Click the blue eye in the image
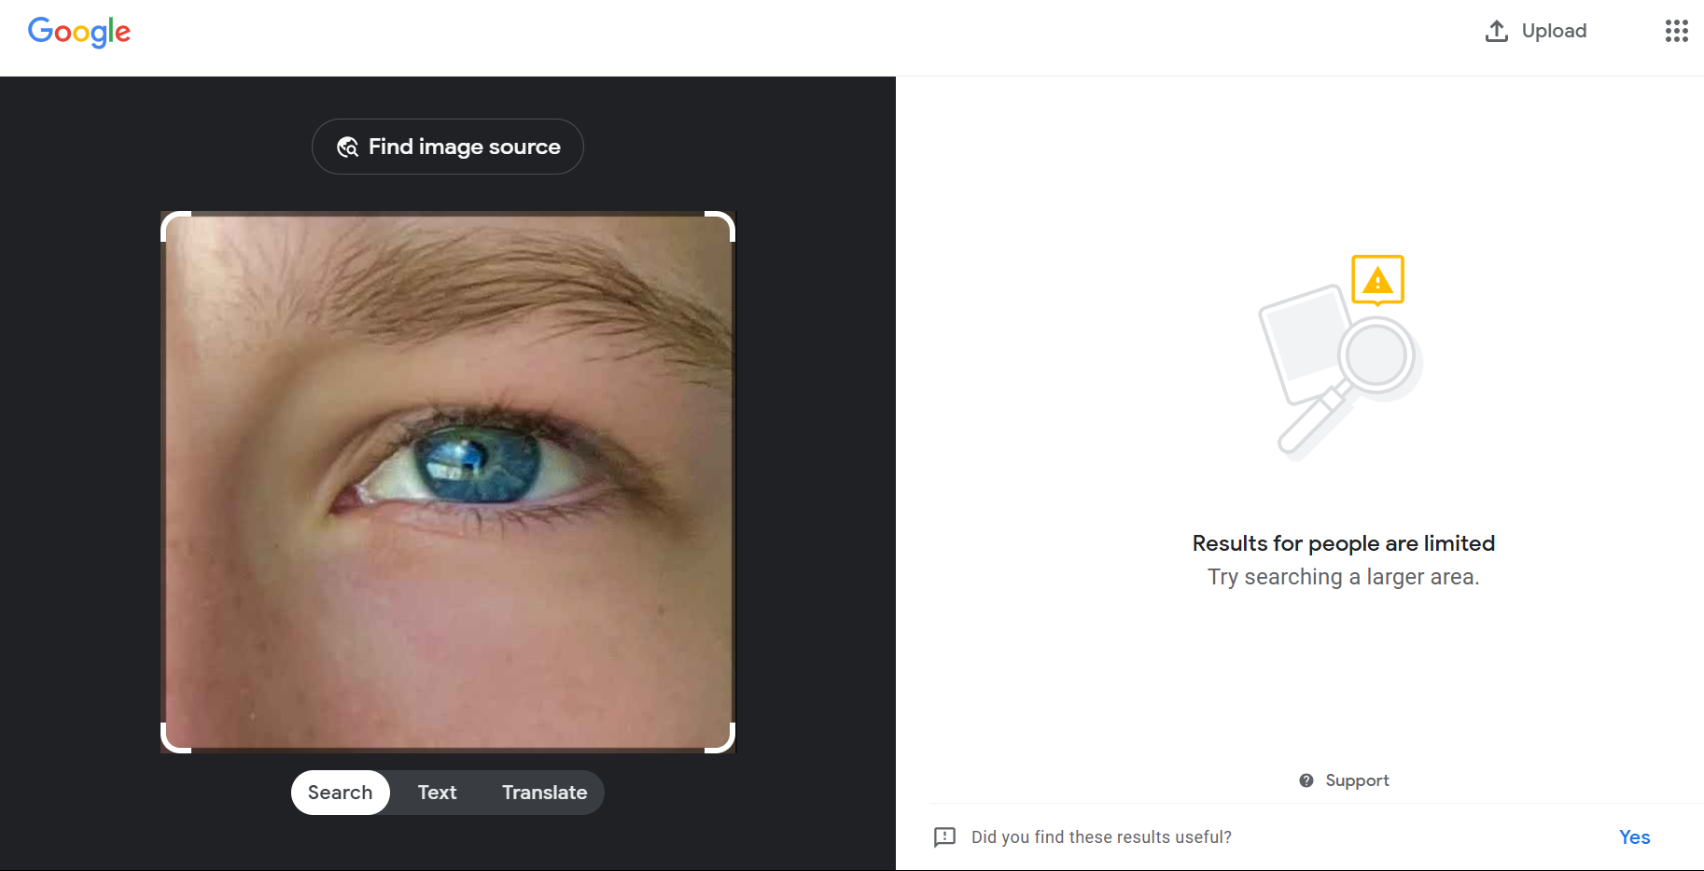The image size is (1704, 871). (478, 462)
